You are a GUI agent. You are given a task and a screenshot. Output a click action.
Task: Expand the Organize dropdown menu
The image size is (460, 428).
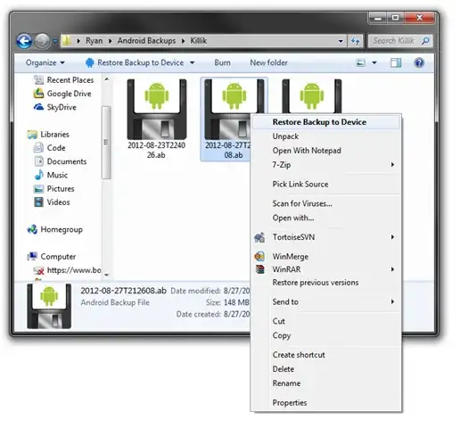coord(45,62)
